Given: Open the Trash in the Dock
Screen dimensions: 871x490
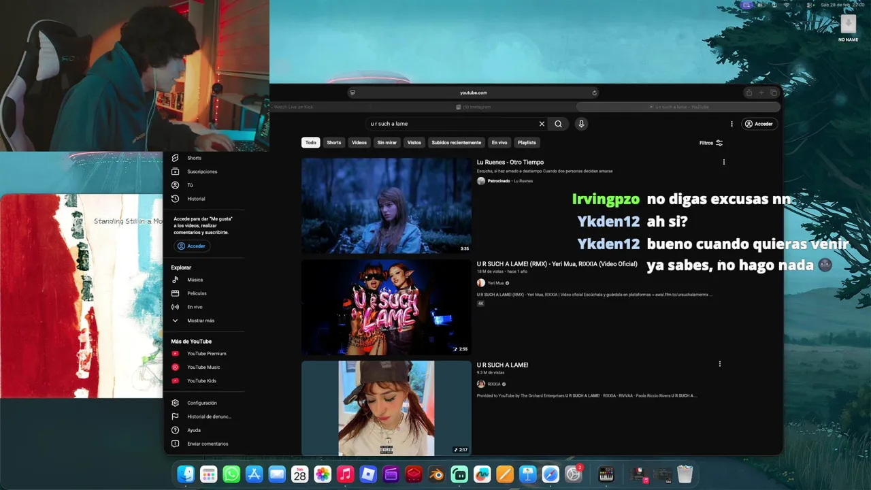Looking at the screenshot, I should point(685,474).
